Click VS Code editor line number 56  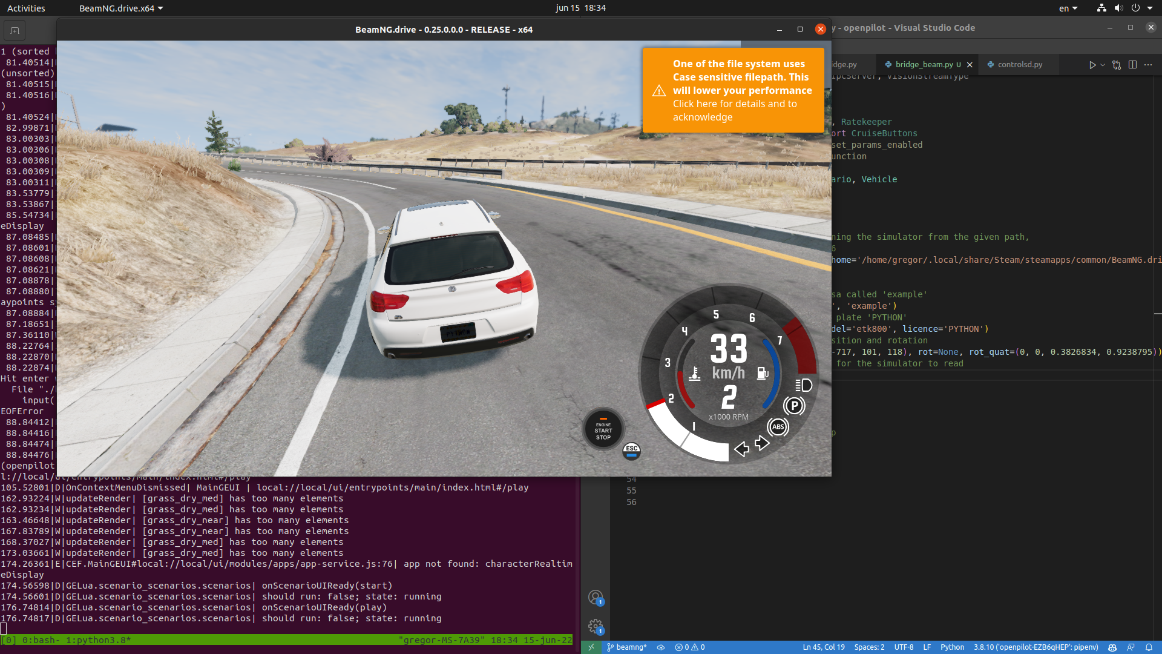click(631, 502)
